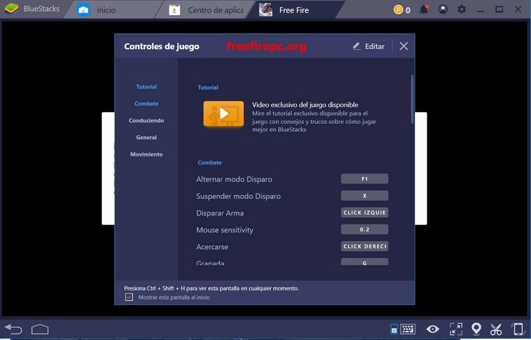This screenshot has width=531, height=340.
Task: Open the location pin icon
Action: (x=476, y=329)
